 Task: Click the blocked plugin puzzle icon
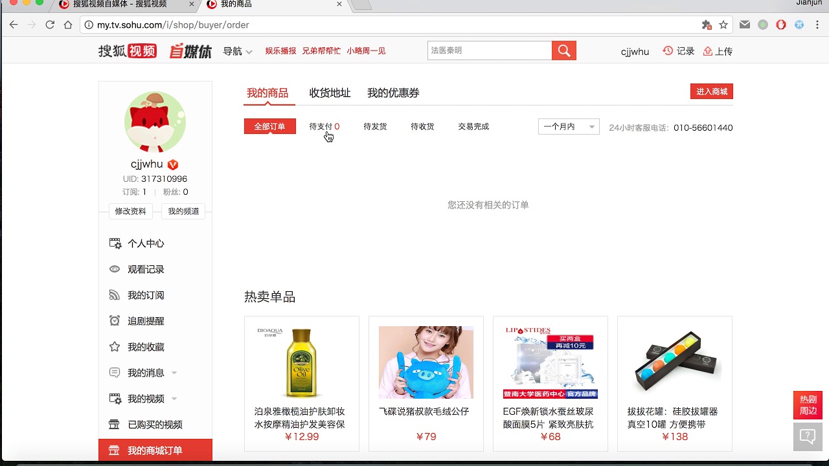point(707,25)
